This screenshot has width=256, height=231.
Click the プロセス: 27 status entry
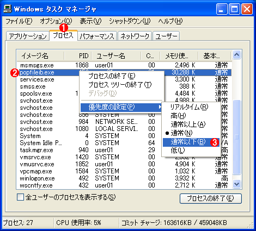pos(18,223)
